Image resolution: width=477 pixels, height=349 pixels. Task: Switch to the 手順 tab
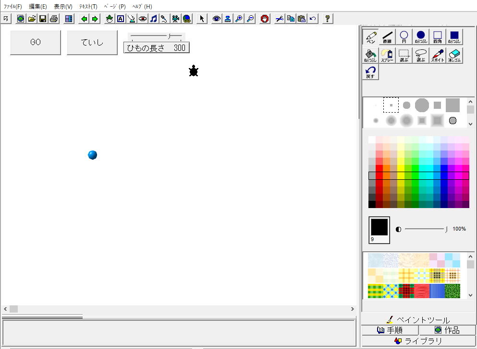coord(390,330)
